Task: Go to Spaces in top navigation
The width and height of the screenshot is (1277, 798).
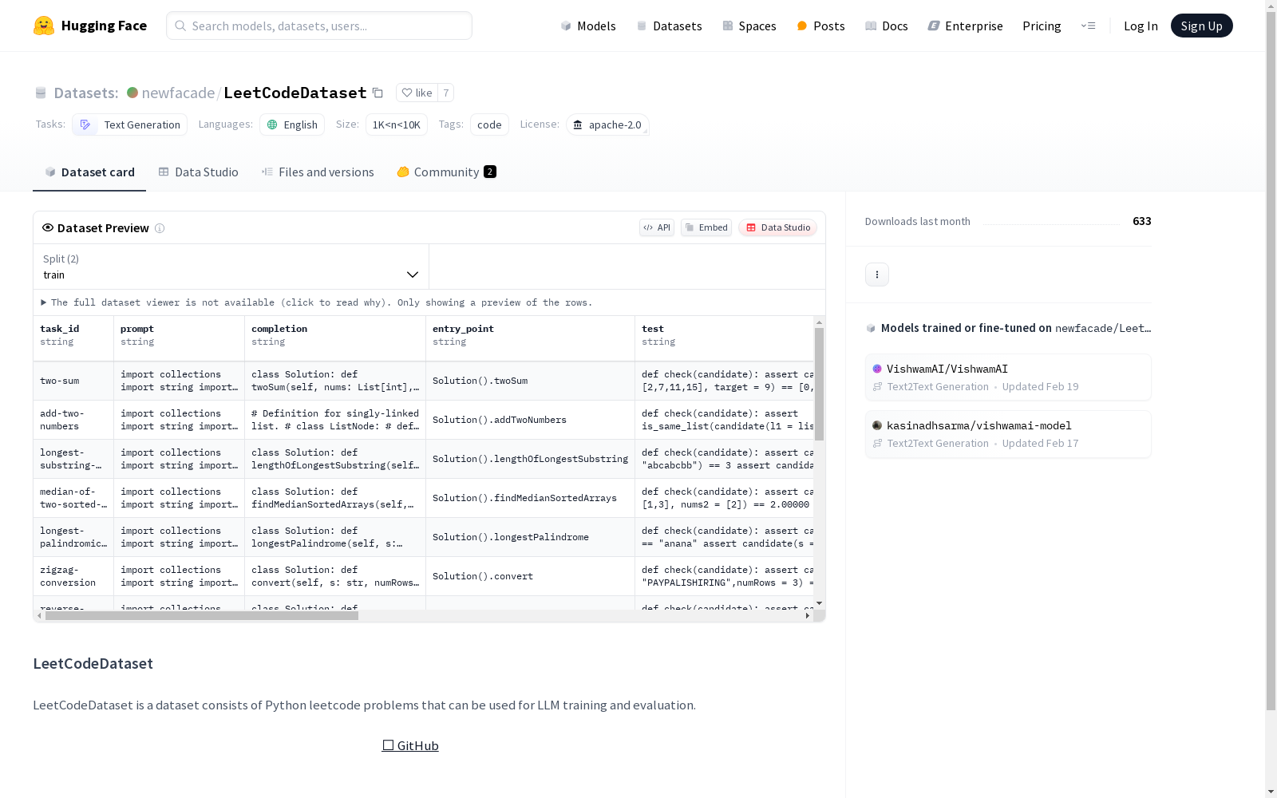Action: click(x=749, y=26)
